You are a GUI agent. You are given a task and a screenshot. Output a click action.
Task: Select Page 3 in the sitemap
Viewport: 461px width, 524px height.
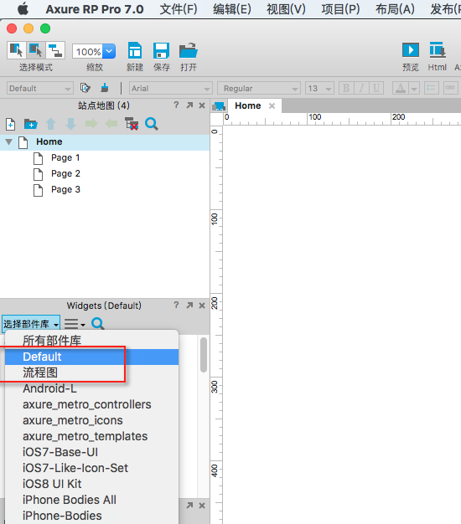pos(65,190)
